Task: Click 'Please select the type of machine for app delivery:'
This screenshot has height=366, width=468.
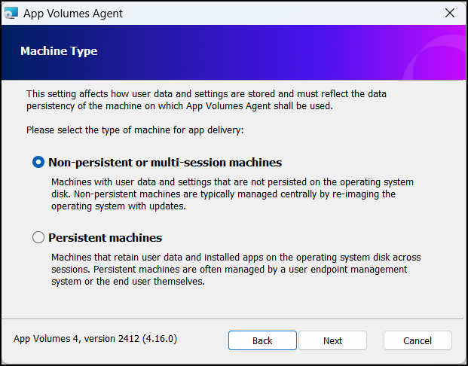Action: [x=135, y=130]
